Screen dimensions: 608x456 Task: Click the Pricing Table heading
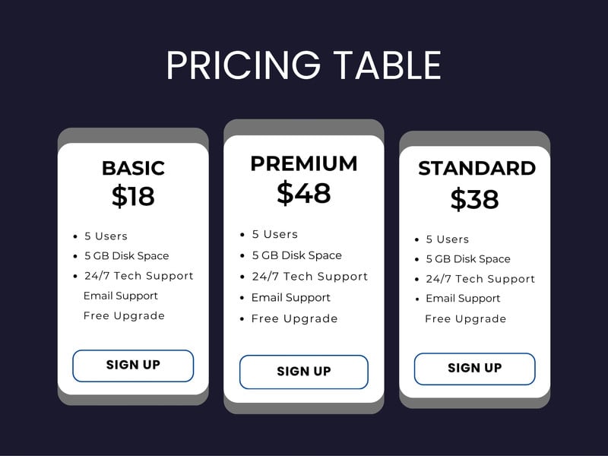pyautogui.click(x=303, y=66)
